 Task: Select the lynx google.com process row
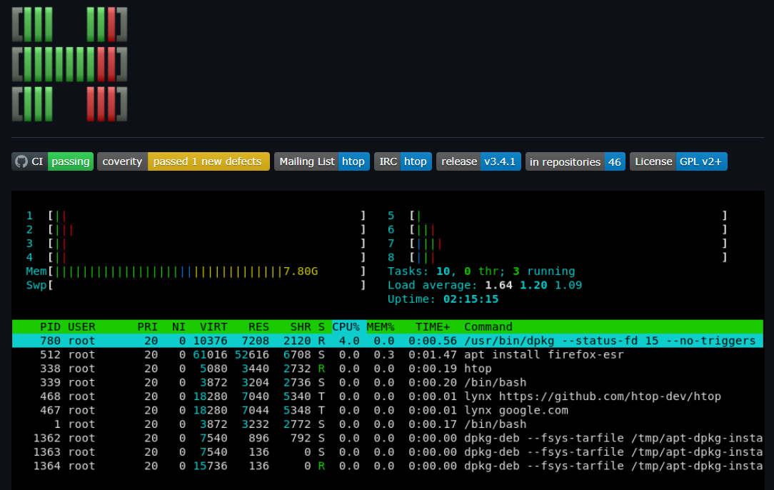click(x=388, y=410)
